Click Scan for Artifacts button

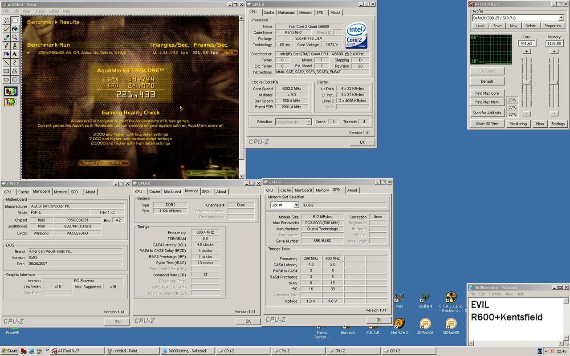[487, 113]
